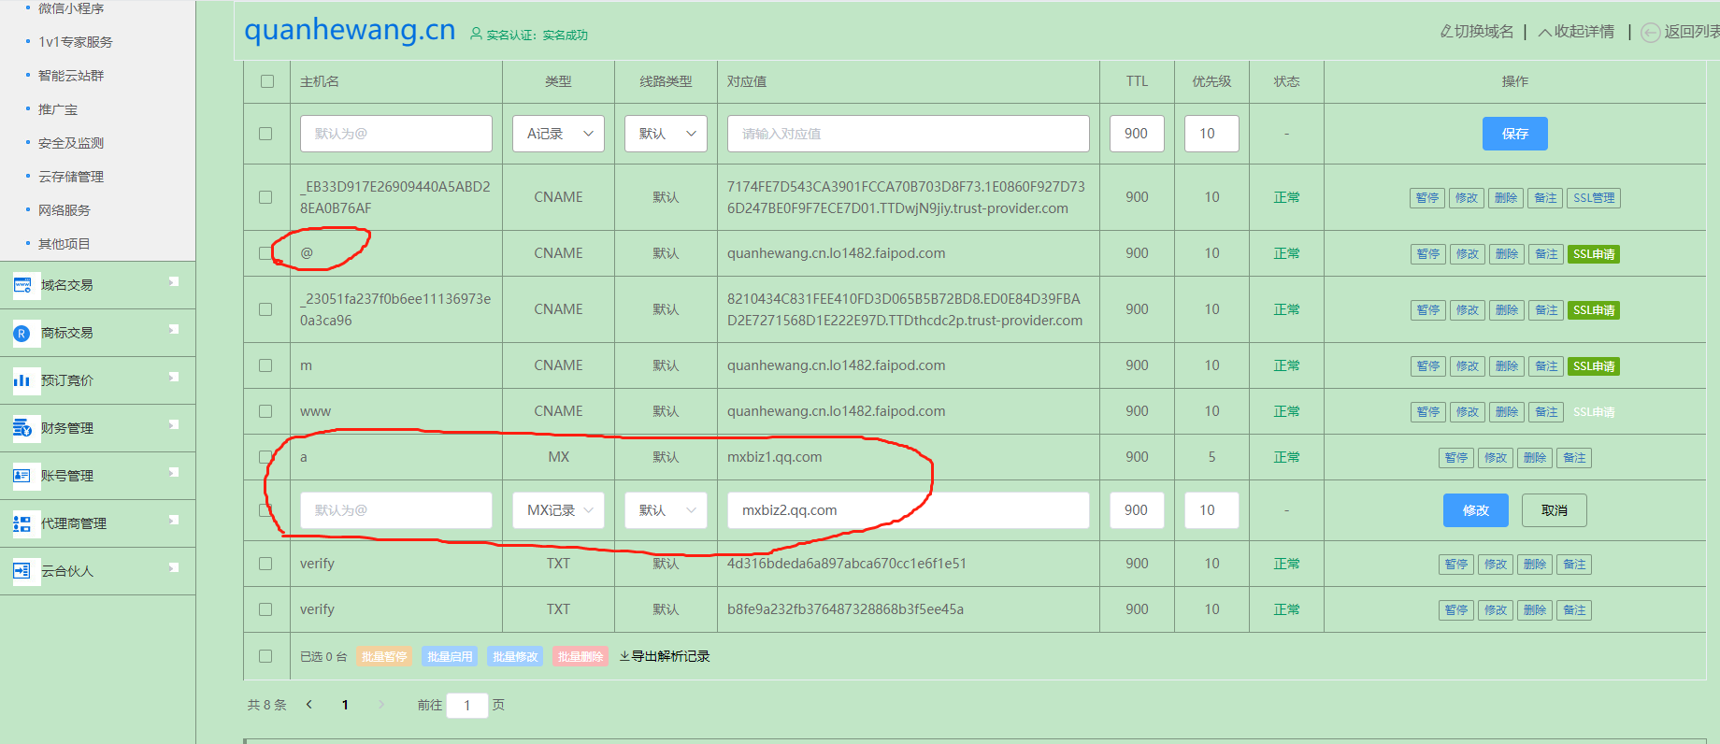This screenshot has height=744, width=1720.
Task: Click the blue 保存 button
Action: coord(1514,134)
